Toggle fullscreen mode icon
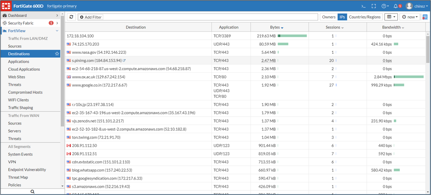Image resolution: width=431 pixels, height=195 pixels. pyautogui.click(x=373, y=6)
